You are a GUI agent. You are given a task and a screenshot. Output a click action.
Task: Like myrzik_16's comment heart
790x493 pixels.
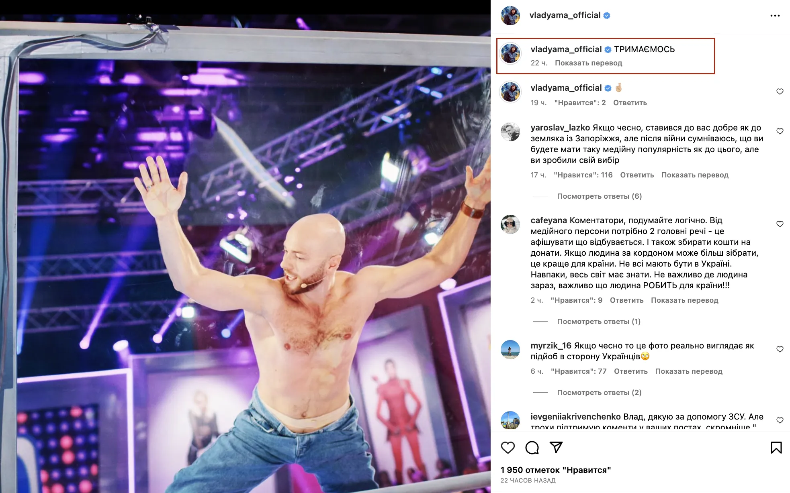click(x=780, y=349)
